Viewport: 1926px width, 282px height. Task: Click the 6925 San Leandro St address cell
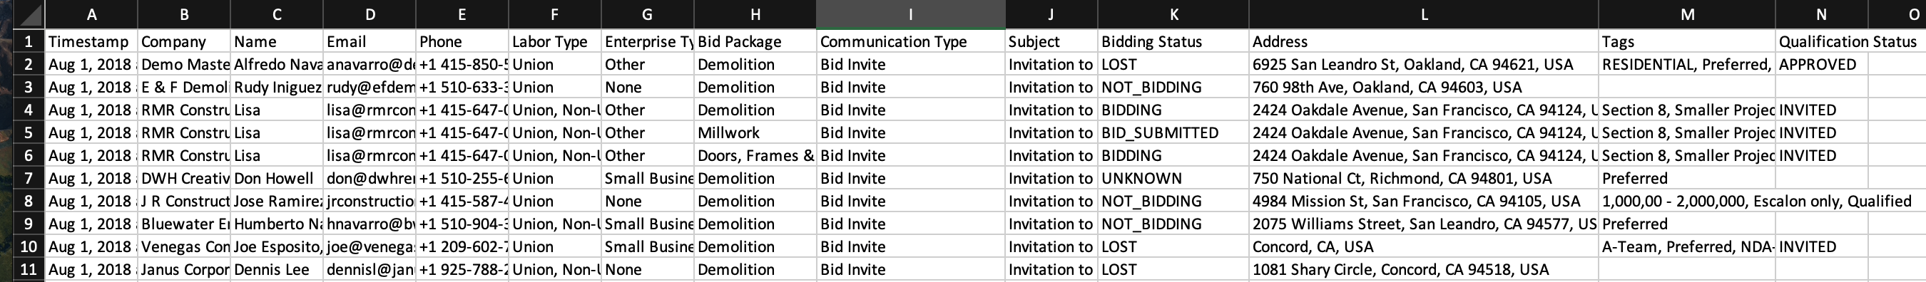click(1424, 64)
